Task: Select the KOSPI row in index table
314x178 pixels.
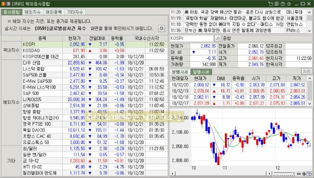Action: click(x=95, y=44)
